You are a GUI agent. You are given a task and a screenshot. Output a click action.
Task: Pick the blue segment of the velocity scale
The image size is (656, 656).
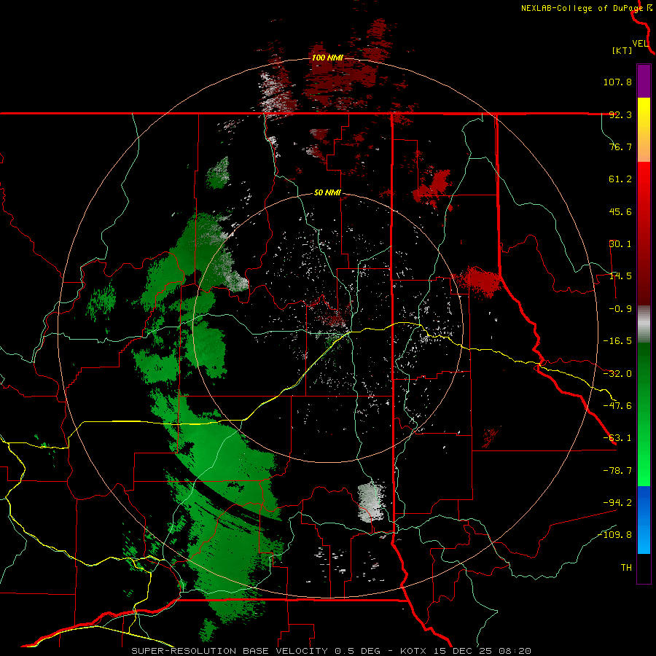coord(644,520)
